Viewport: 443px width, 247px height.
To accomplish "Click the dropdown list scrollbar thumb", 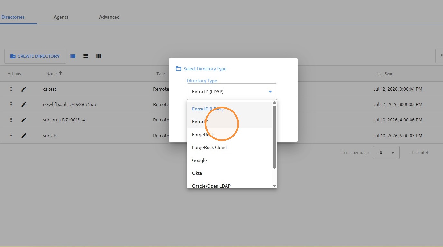I will tap(274, 137).
